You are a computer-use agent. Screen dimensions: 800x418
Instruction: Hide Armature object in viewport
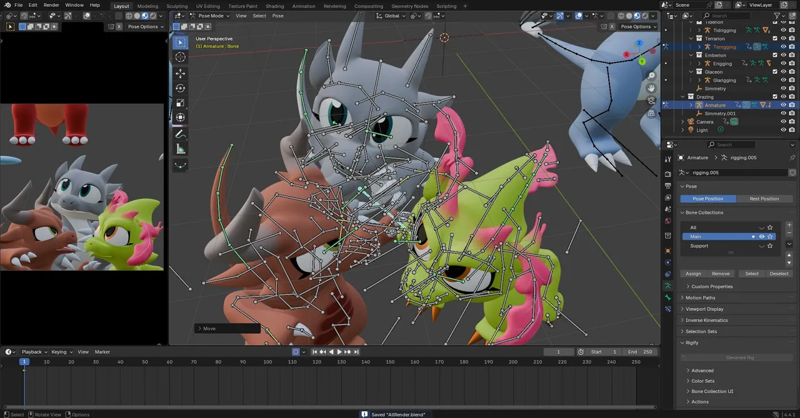[783, 105]
